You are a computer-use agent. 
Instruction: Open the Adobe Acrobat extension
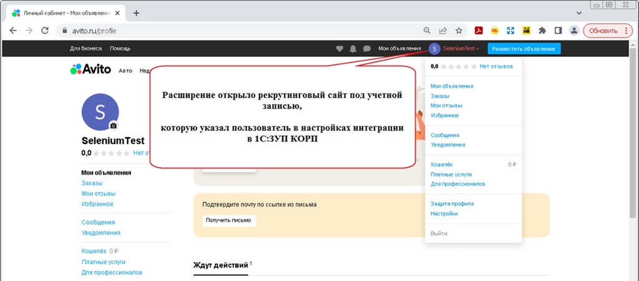[x=479, y=31]
